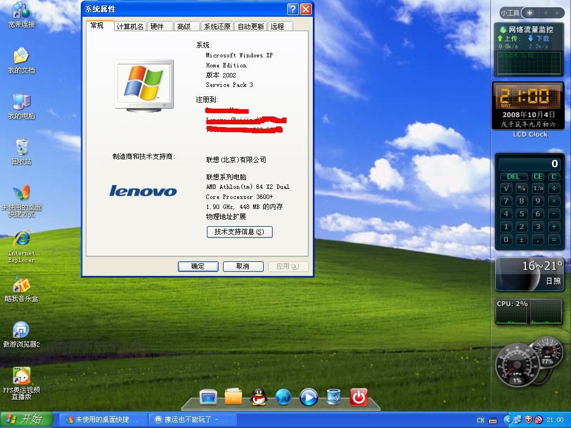Open the 酷我音乐盒 desktop icon
This screenshot has height=428, width=571.
point(21,285)
